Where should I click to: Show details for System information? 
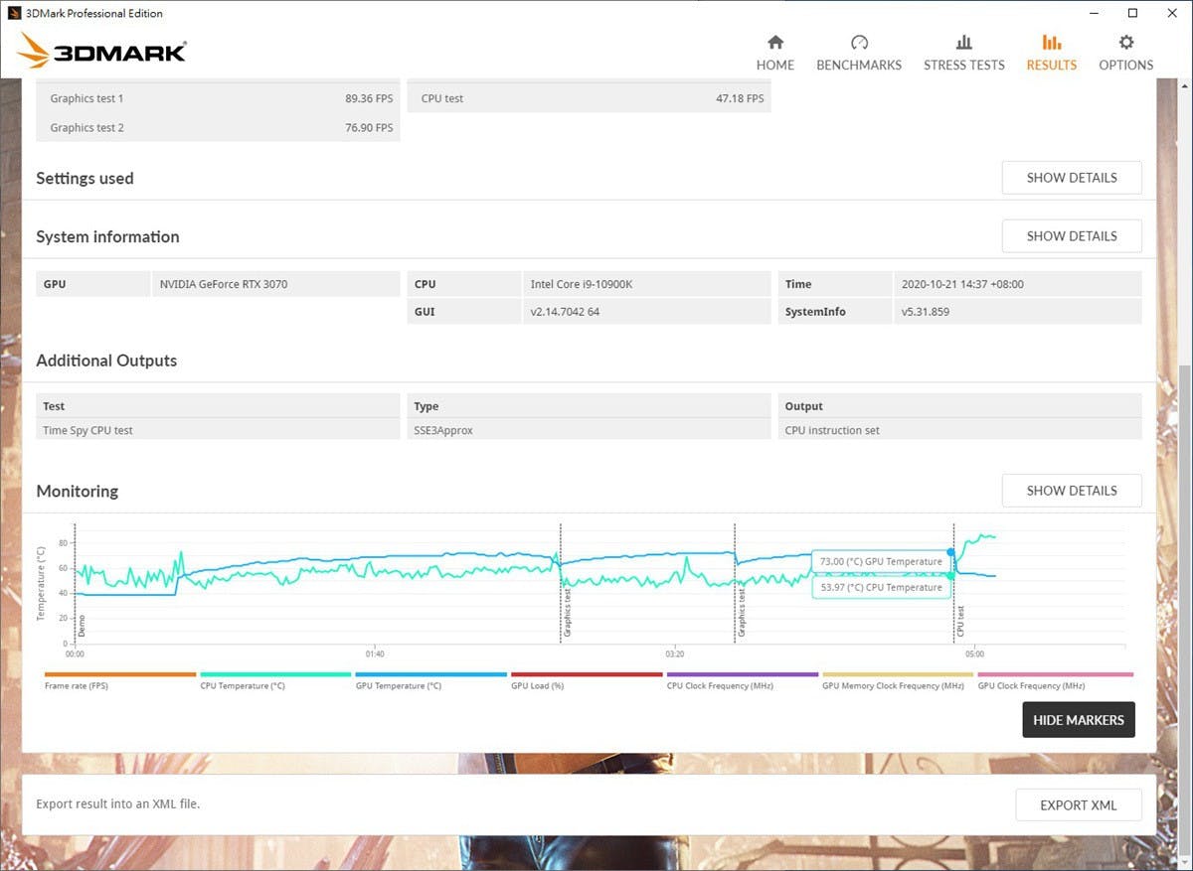(x=1071, y=236)
